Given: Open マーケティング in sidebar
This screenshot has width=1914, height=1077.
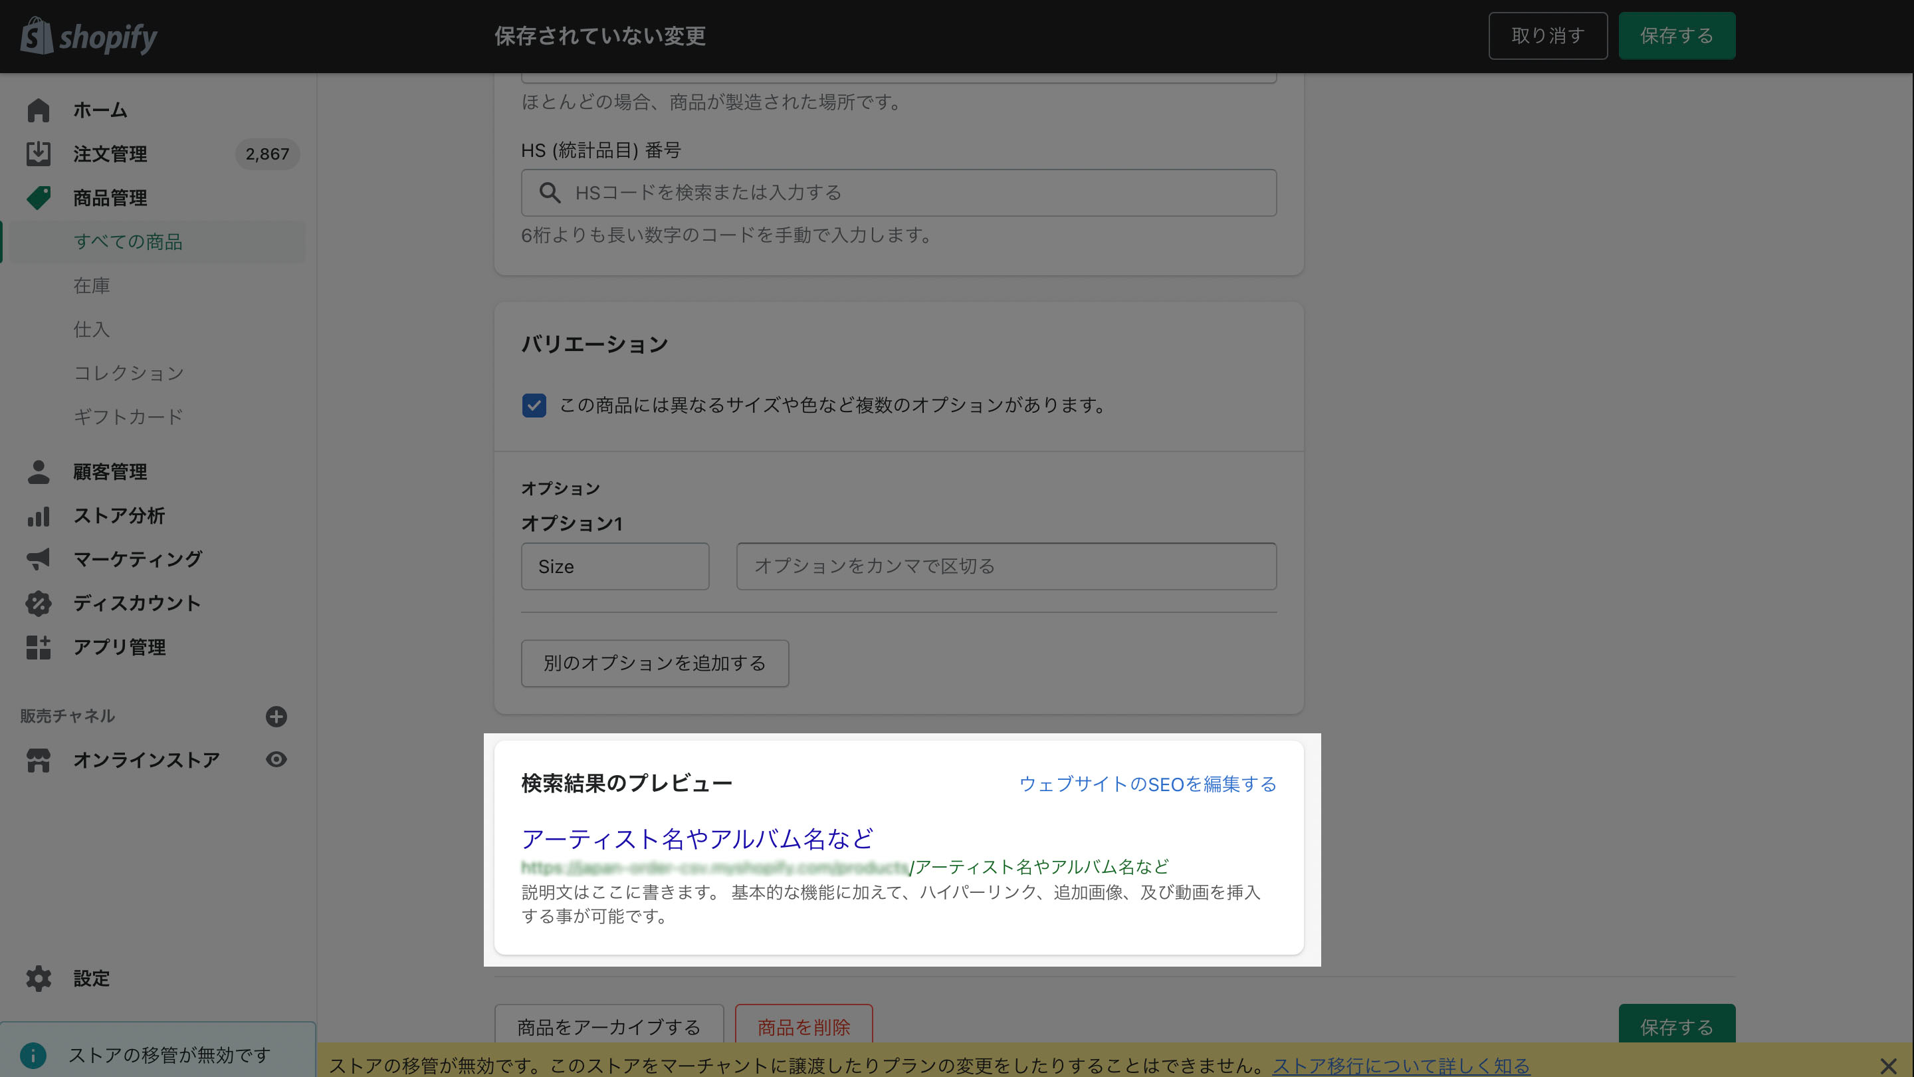Looking at the screenshot, I should pos(138,559).
